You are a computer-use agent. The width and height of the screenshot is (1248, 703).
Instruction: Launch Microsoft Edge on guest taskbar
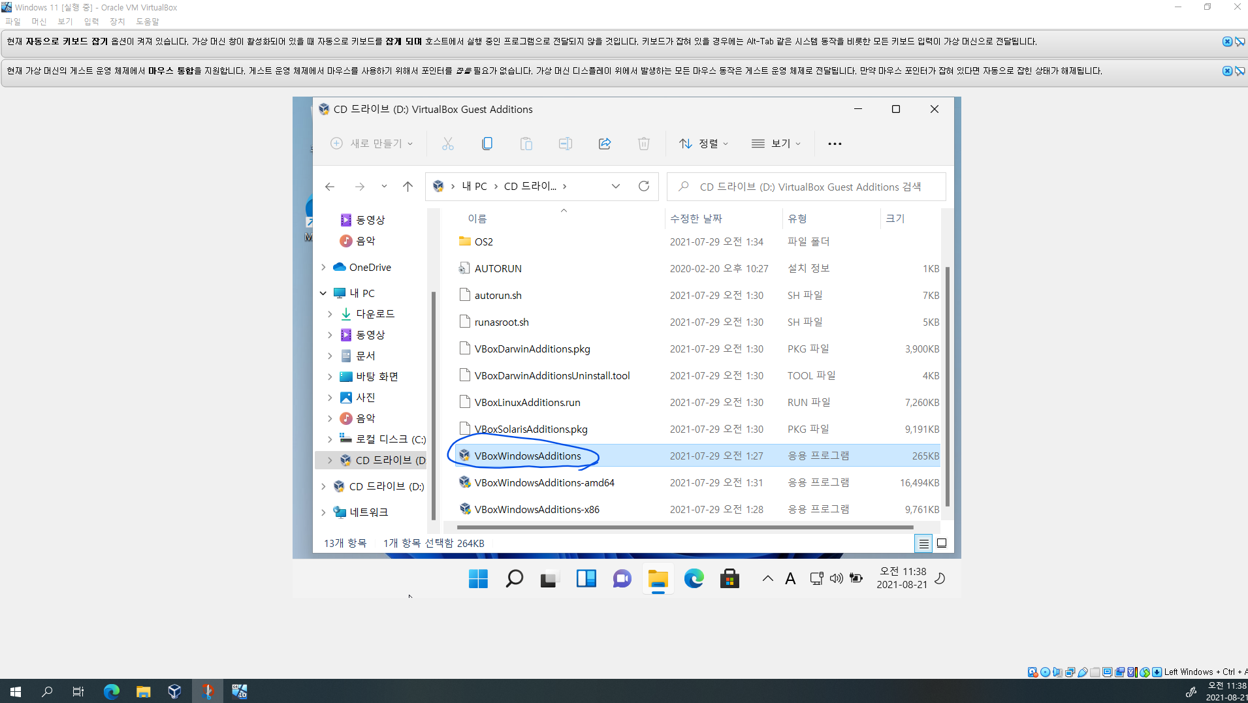click(694, 578)
